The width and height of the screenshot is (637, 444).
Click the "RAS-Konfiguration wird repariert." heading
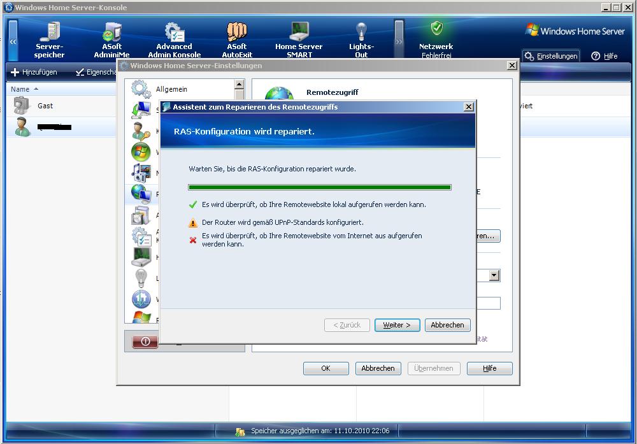244,132
